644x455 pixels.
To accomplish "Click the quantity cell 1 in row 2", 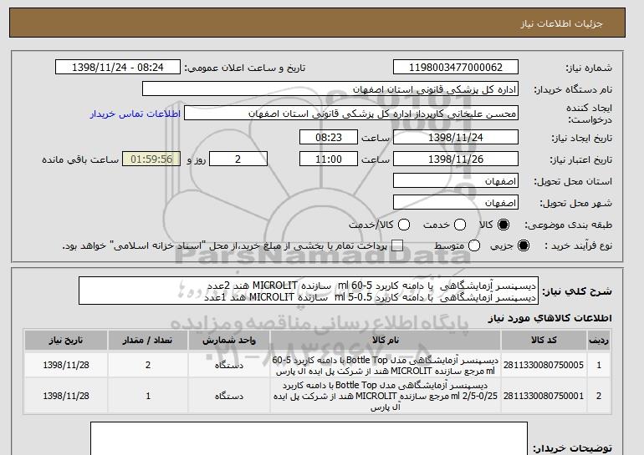I will click(x=148, y=396).
